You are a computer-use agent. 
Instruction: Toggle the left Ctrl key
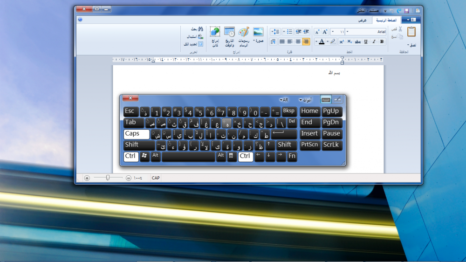coord(131,157)
